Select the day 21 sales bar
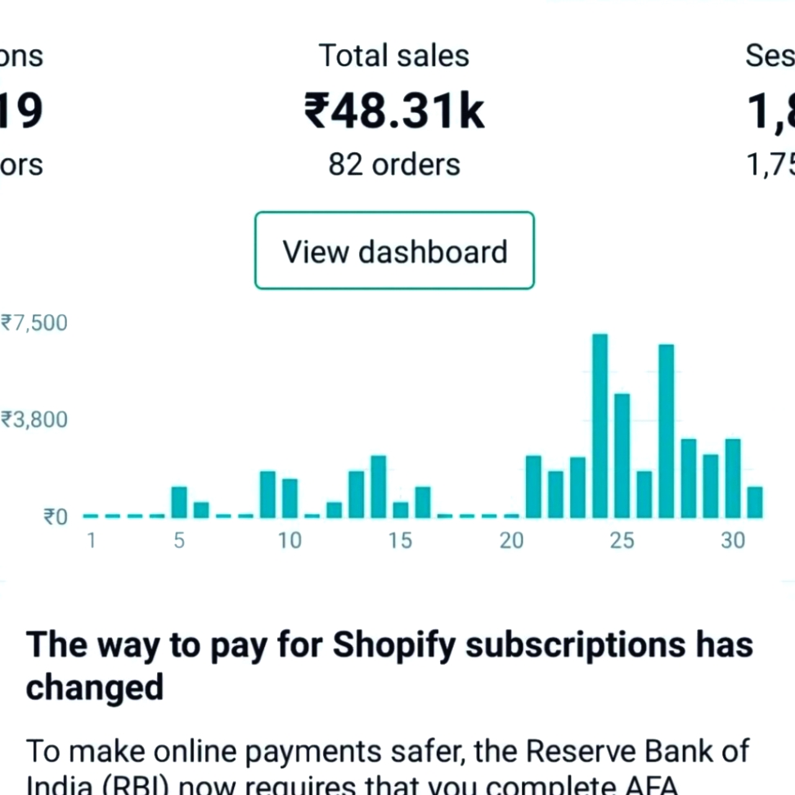795x795 pixels. [x=533, y=487]
